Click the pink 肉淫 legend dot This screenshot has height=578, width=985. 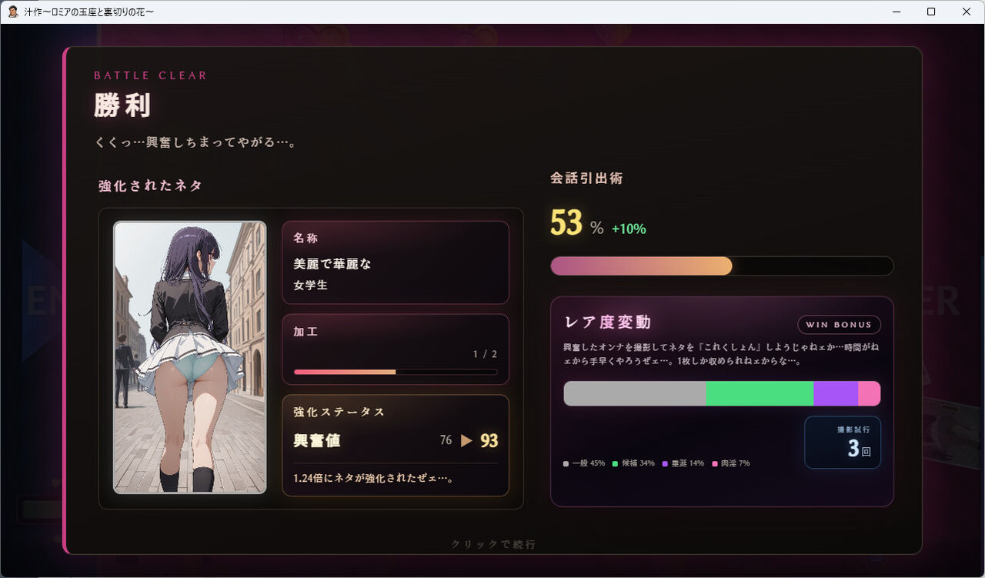tap(714, 463)
